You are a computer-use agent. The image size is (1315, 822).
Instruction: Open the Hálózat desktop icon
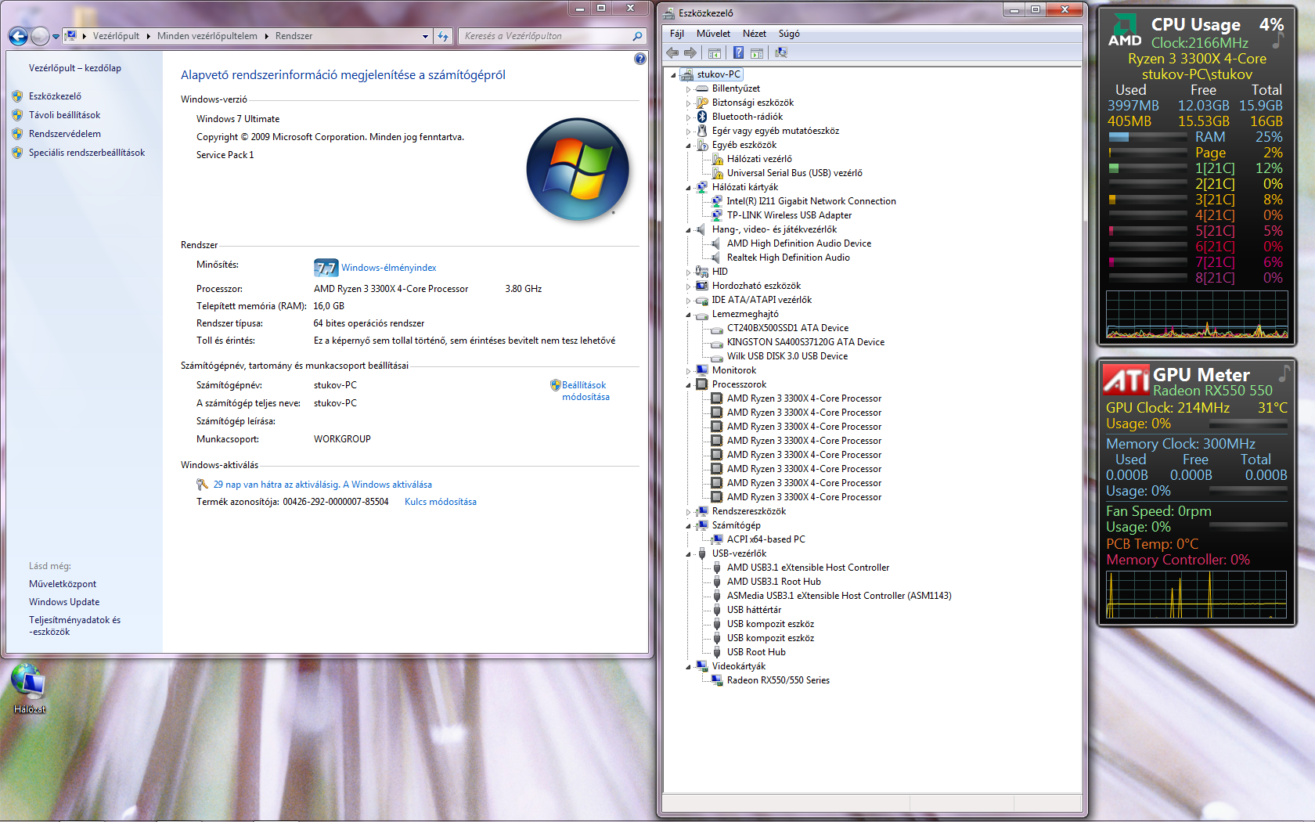tap(29, 689)
